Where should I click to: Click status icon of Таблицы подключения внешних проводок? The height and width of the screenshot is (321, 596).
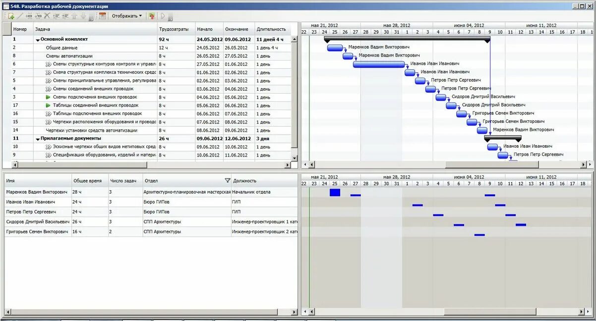(x=48, y=113)
